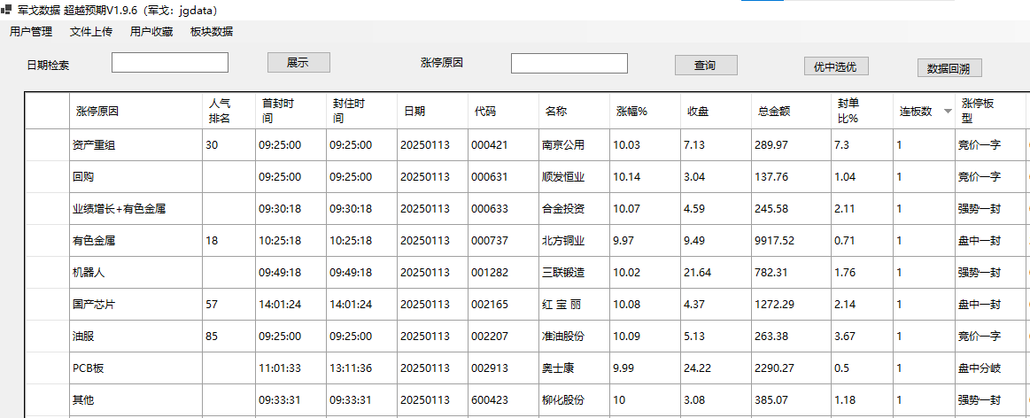Click stock code 002165
Image resolution: width=1030 pixels, height=418 pixels.
click(504, 305)
